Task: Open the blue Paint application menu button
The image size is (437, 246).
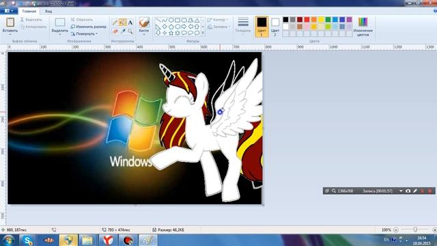Action: (9, 11)
